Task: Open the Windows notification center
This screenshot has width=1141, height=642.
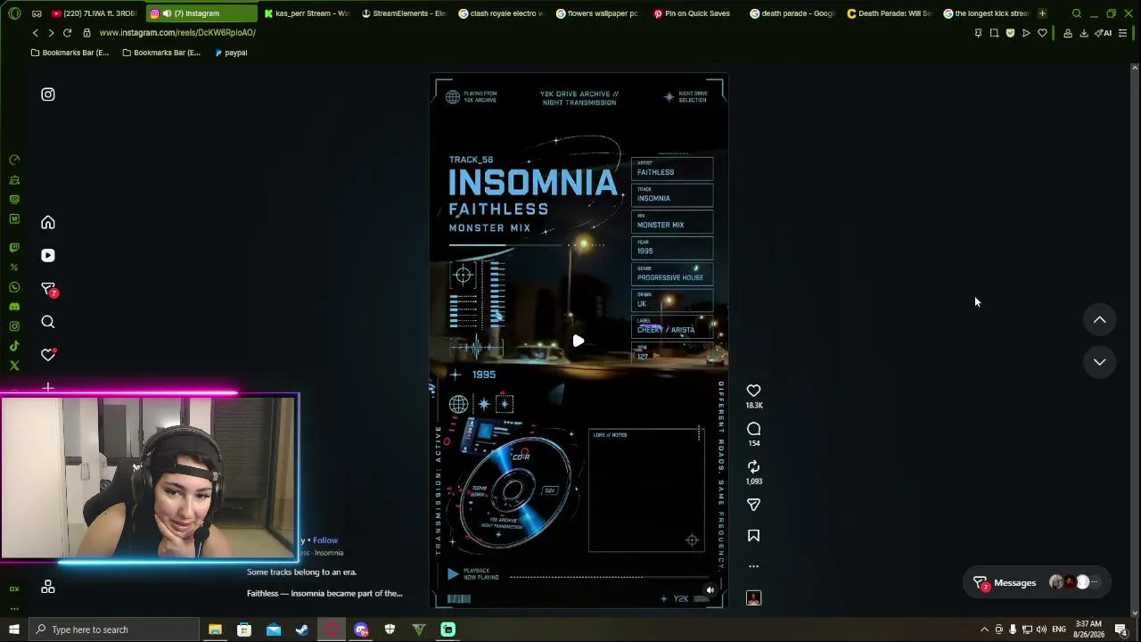Action: tap(1120, 630)
